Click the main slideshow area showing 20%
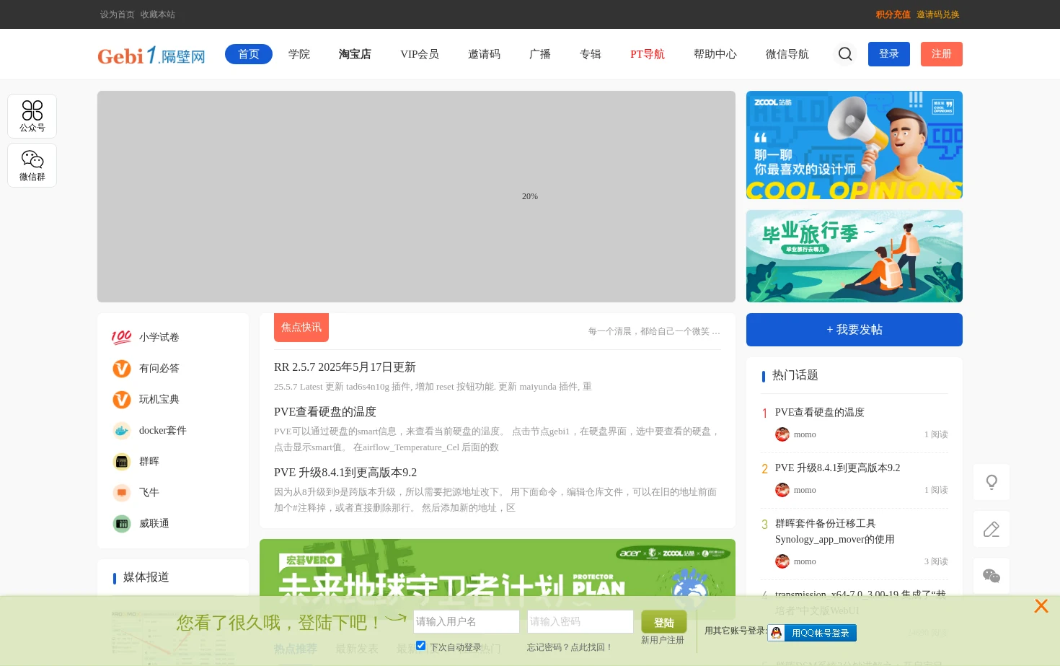The image size is (1060, 666). tap(416, 196)
